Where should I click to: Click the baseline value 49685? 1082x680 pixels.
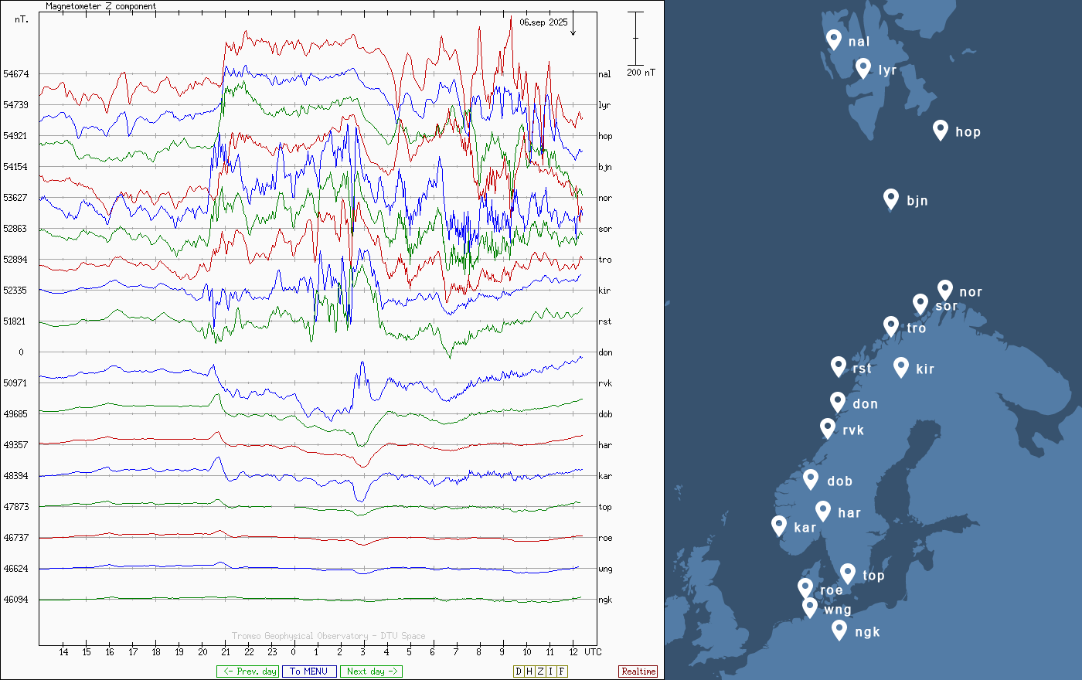tap(15, 414)
